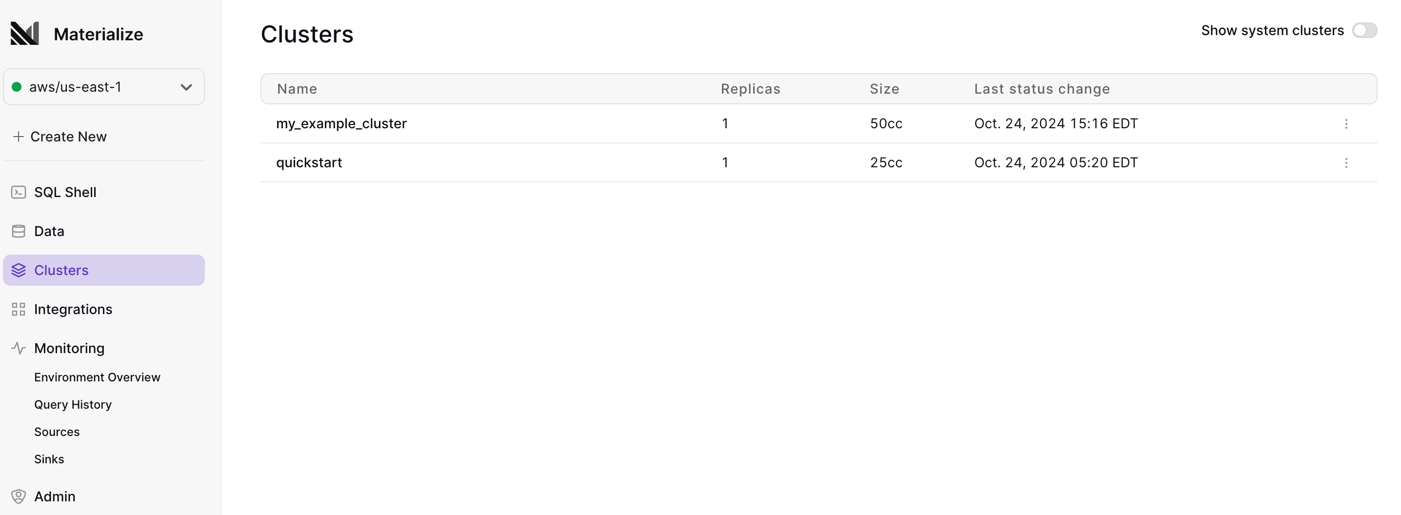This screenshot has height=515, width=1401.
Task: Open the kebab menu for my_example_cluster
Action: click(x=1347, y=124)
